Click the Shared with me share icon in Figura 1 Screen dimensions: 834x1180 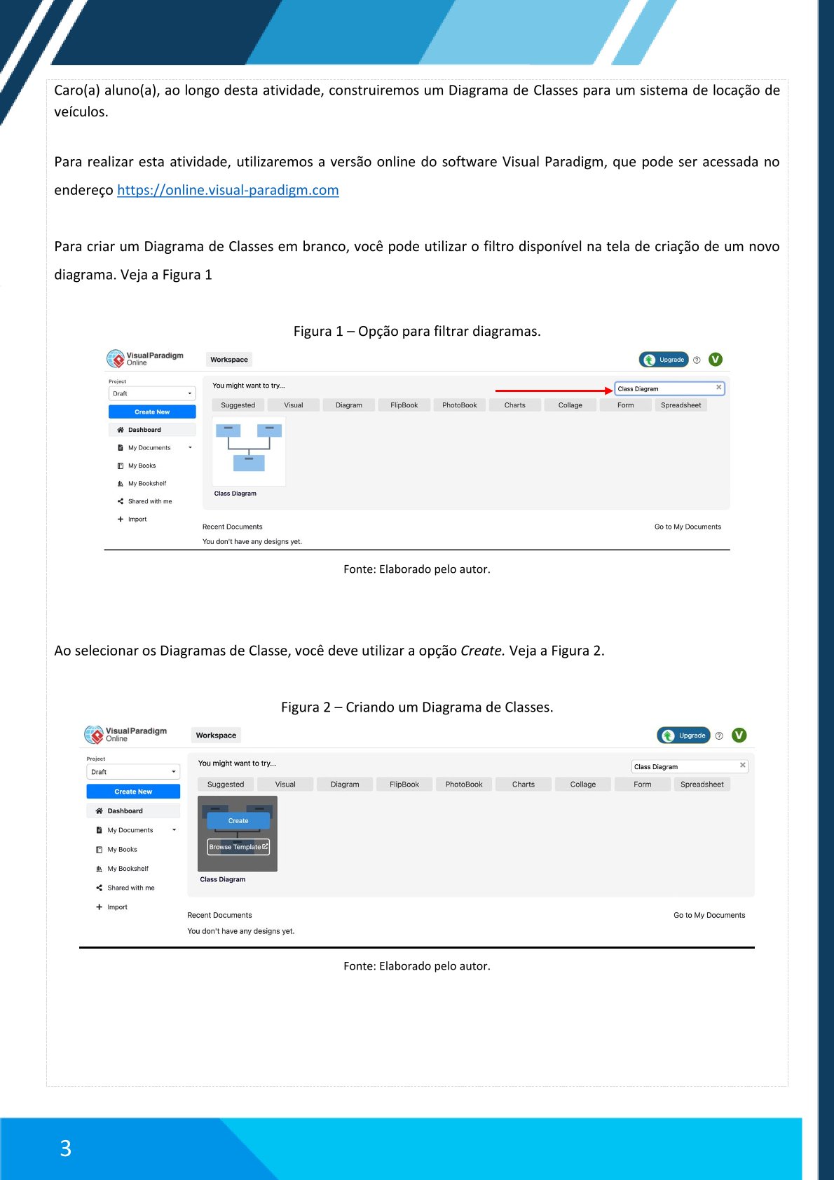[x=121, y=501]
